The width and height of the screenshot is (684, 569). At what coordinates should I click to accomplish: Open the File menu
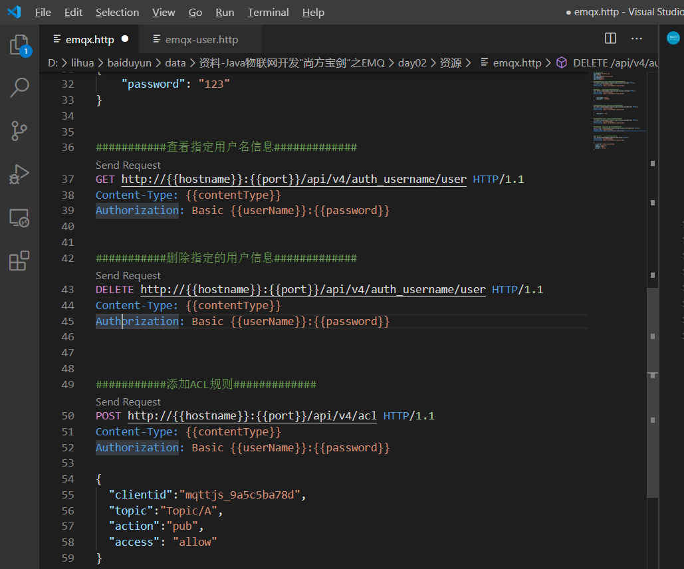coord(43,12)
